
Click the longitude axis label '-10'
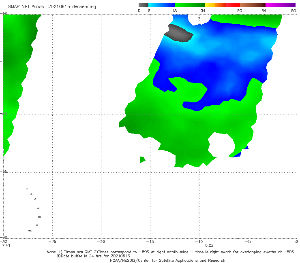tap(199, 242)
